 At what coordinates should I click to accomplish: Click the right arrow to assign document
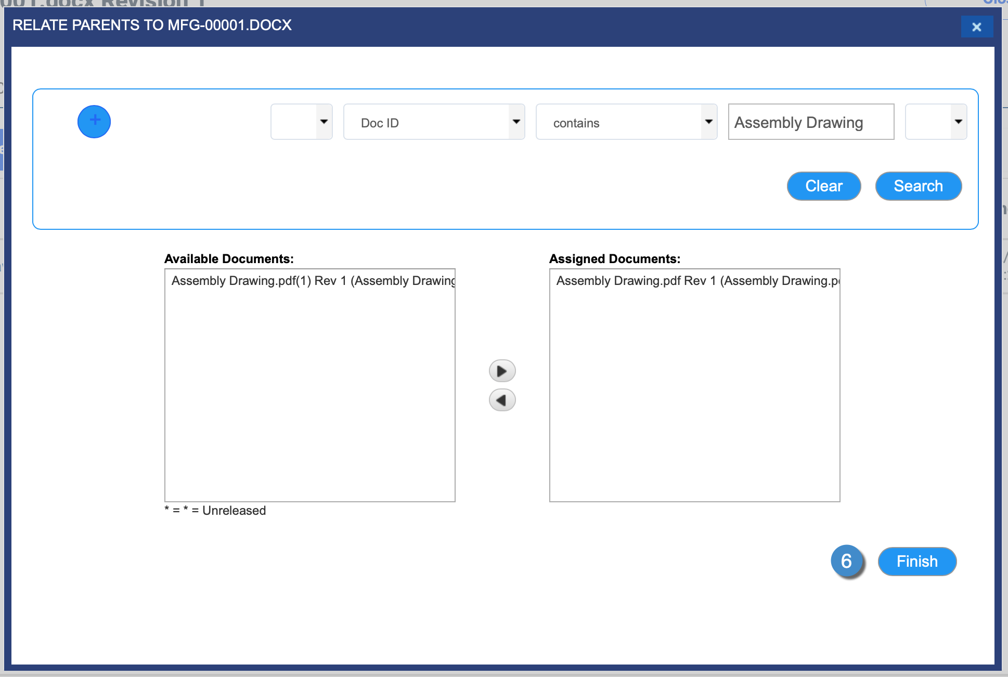coord(502,371)
